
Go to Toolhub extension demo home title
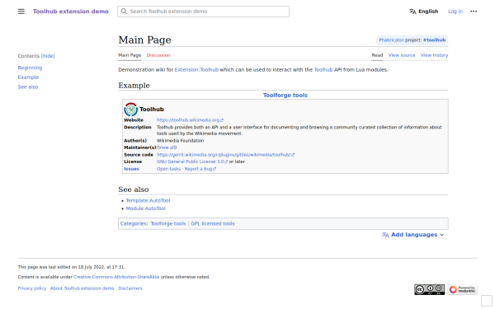pos(71,12)
